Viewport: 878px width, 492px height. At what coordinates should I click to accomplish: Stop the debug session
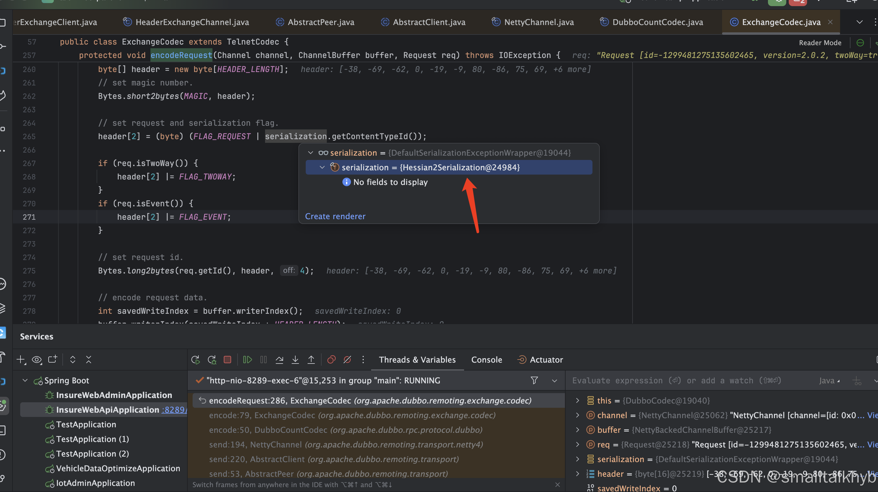point(227,360)
